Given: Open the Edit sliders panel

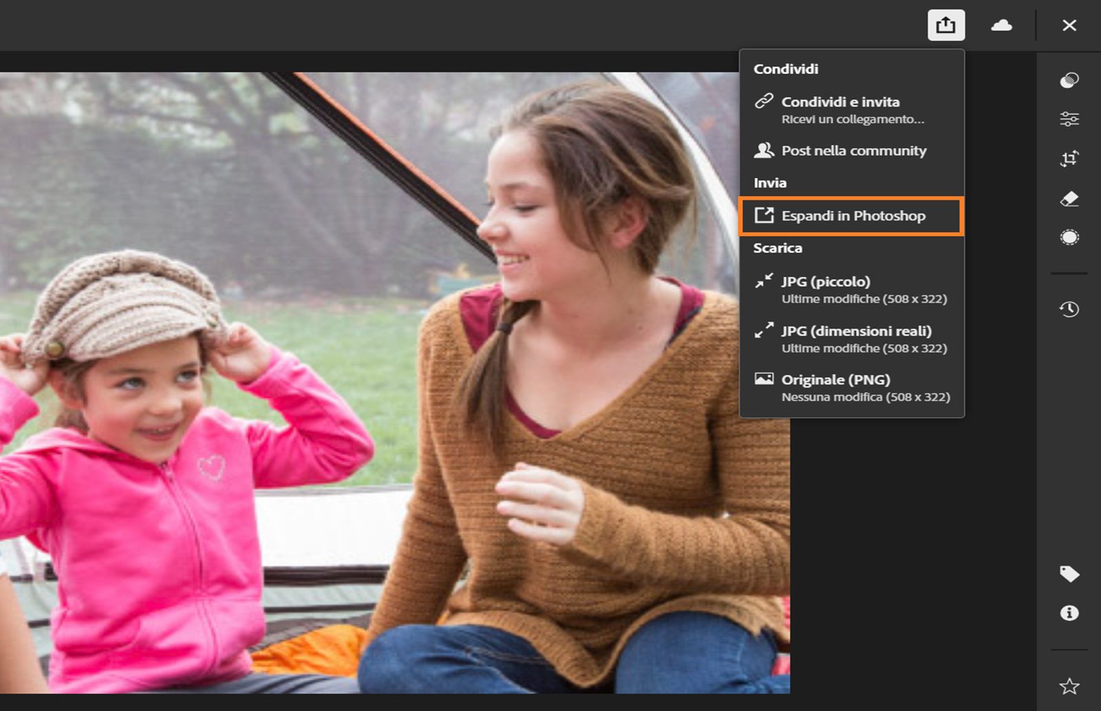Looking at the screenshot, I should (1069, 118).
